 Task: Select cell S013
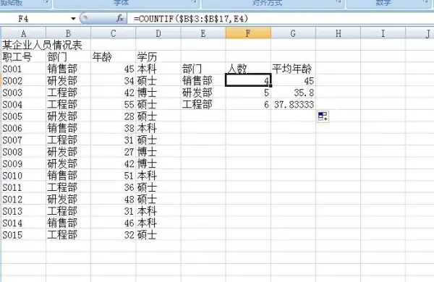pyautogui.click(x=24, y=211)
